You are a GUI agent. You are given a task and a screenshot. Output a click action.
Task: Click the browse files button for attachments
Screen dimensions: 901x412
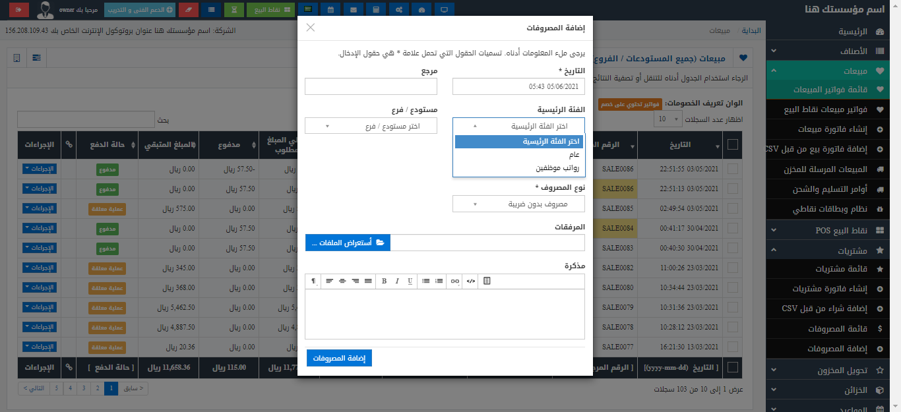(x=348, y=243)
